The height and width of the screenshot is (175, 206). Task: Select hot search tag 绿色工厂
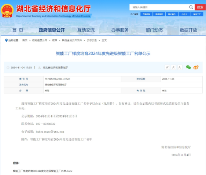click(197, 14)
